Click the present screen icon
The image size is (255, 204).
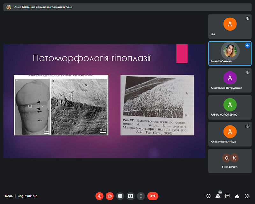pos(130,196)
